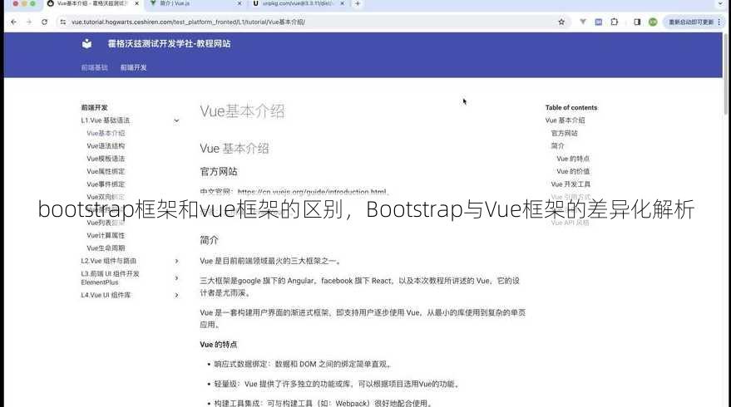Open the Vue devtools extension icon

point(583,22)
